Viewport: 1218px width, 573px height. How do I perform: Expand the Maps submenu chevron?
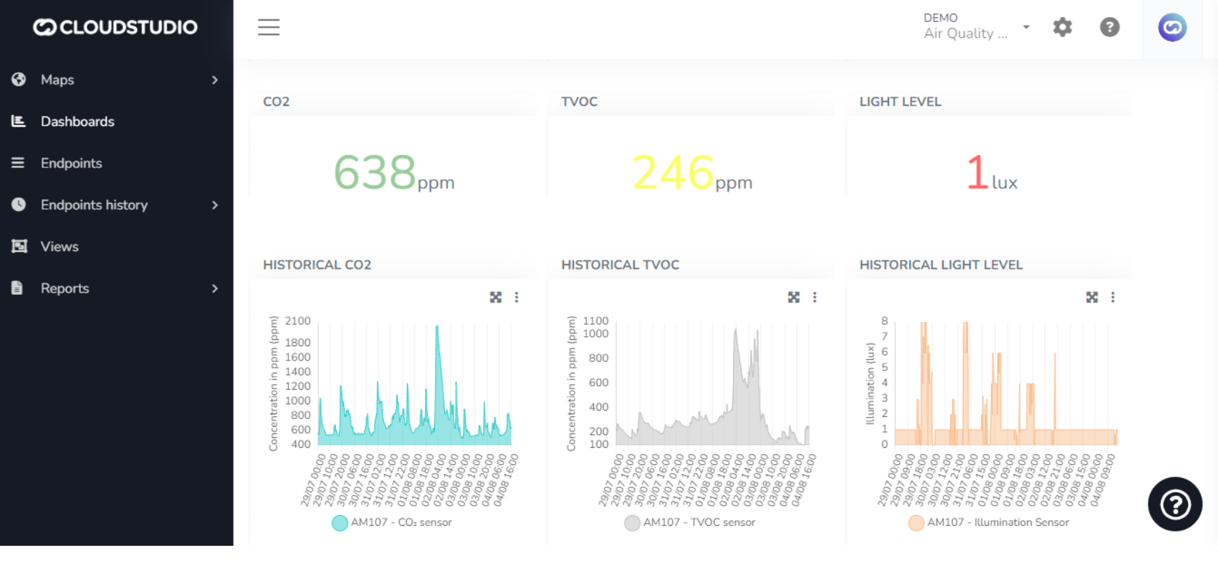click(x=214, y=80)
